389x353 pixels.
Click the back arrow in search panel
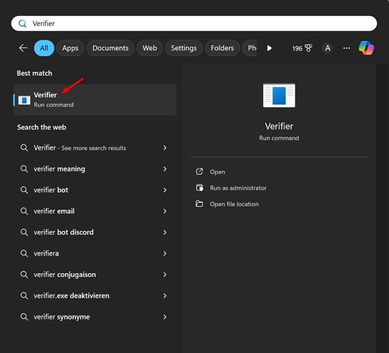click(x=23, y=48)
